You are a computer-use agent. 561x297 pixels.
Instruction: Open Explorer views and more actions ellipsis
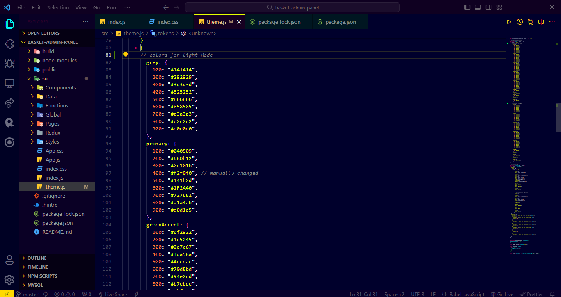click(x=86, y=22)
